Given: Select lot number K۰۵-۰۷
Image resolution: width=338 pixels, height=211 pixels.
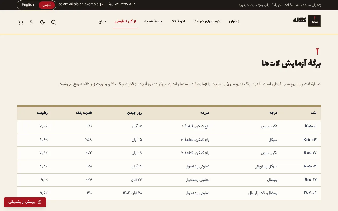Looking at the screenshot, I should point(310,153).
